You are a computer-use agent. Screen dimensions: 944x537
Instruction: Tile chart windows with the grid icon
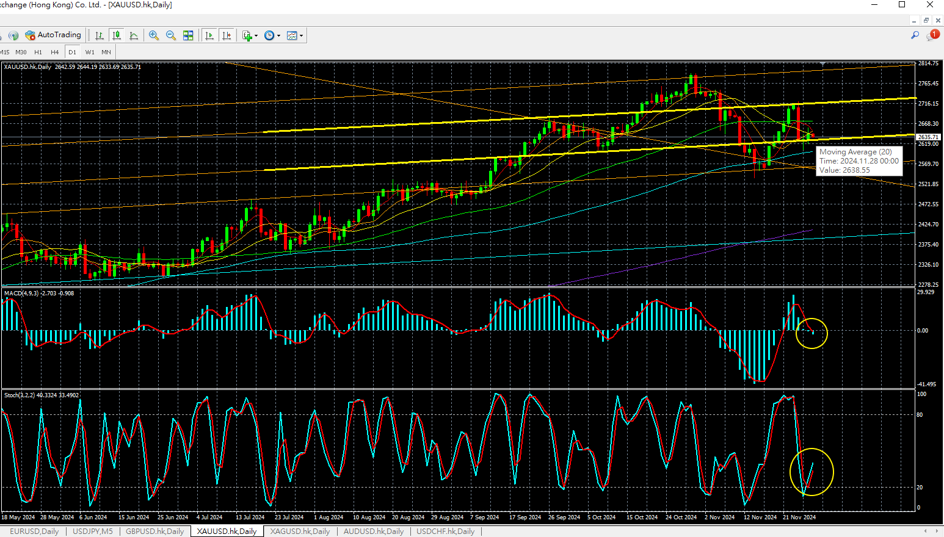tap(188, 35)
